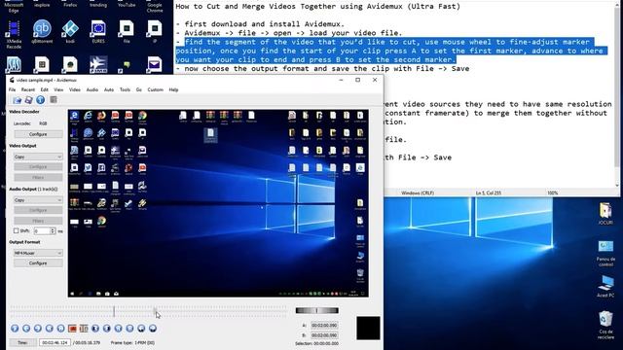Open a video with the Open toolbar icon
This screenshot has height=350, width=623.
[18, 100]
